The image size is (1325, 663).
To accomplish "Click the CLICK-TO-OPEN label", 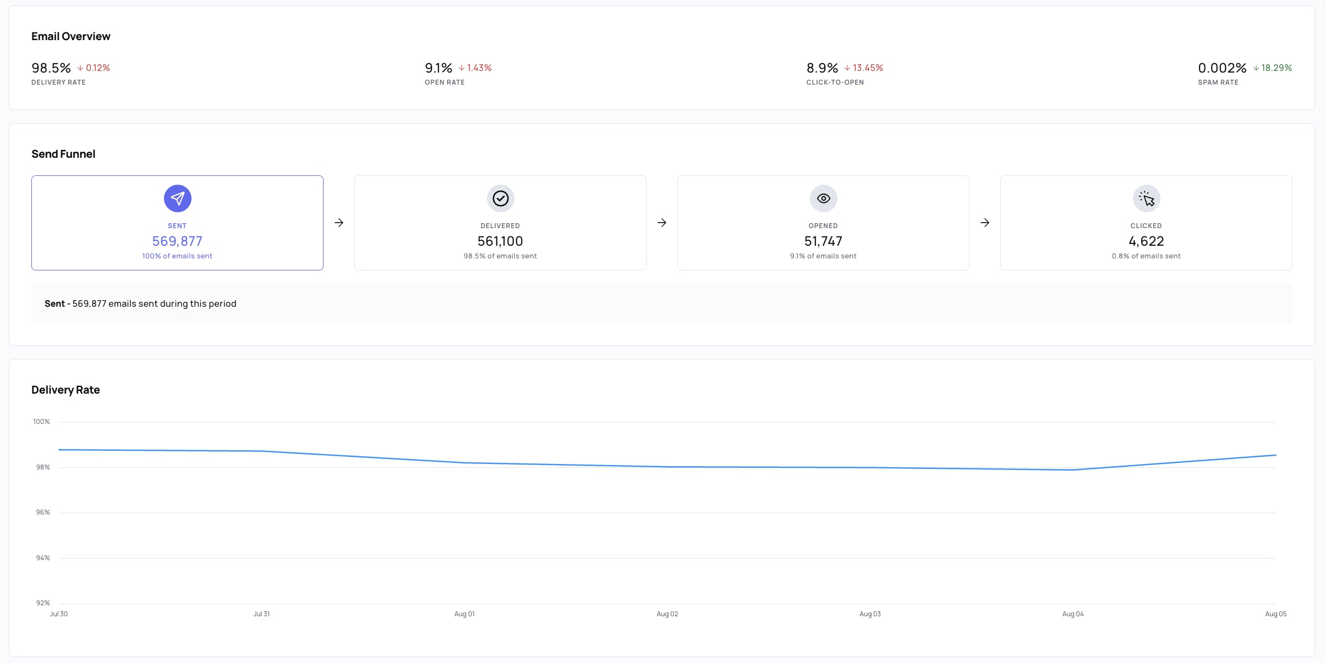I will [x=835, y=82].
